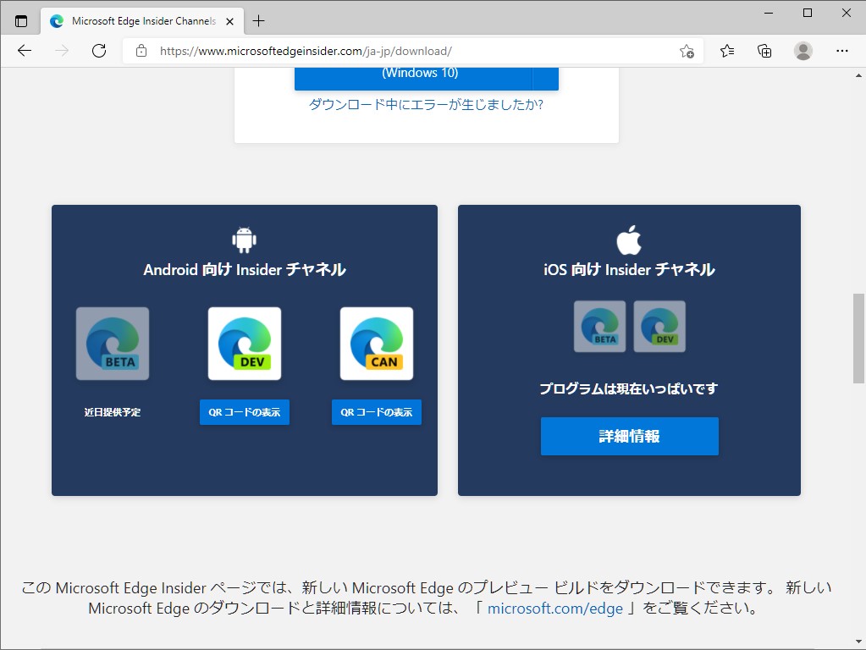This screenshot has height=650, width=866.
Task: Click the Apple logo above iOS channels
Action: click(x=629, y=238)
